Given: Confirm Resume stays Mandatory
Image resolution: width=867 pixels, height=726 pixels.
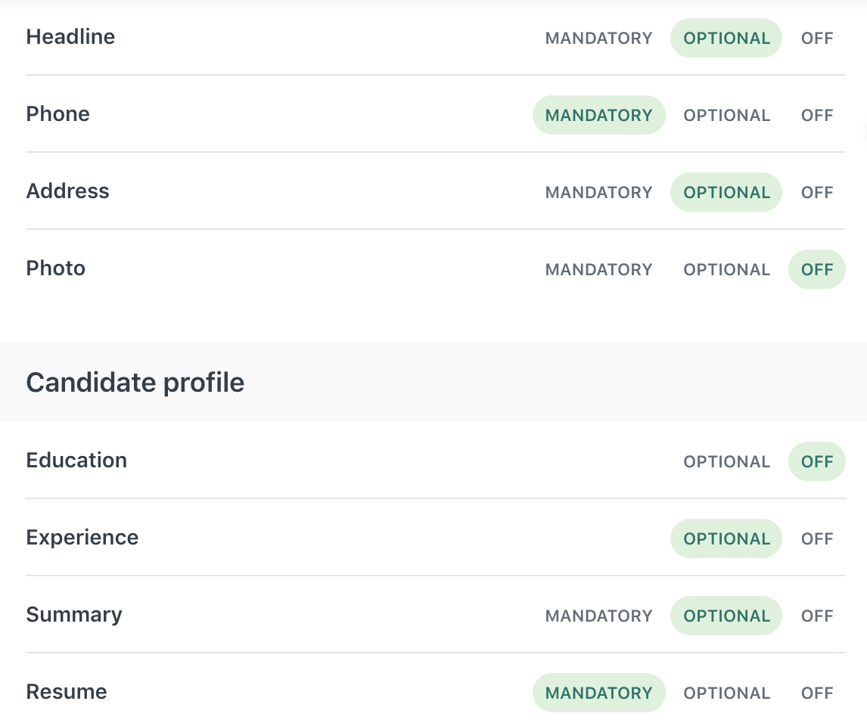Looking at the screenshot, I should (x=598, y=693).
